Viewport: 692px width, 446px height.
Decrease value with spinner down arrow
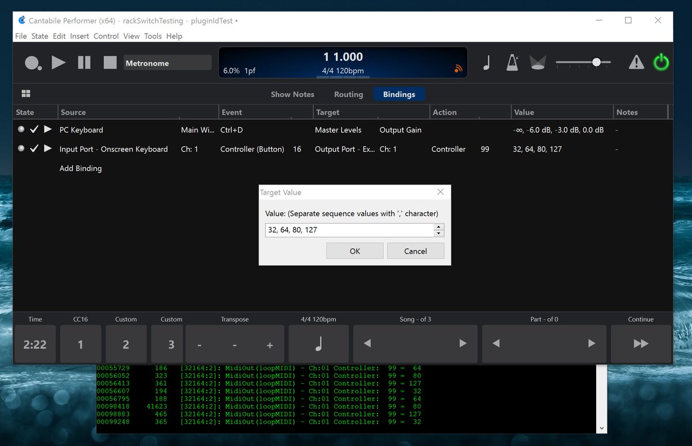point(439,233)
